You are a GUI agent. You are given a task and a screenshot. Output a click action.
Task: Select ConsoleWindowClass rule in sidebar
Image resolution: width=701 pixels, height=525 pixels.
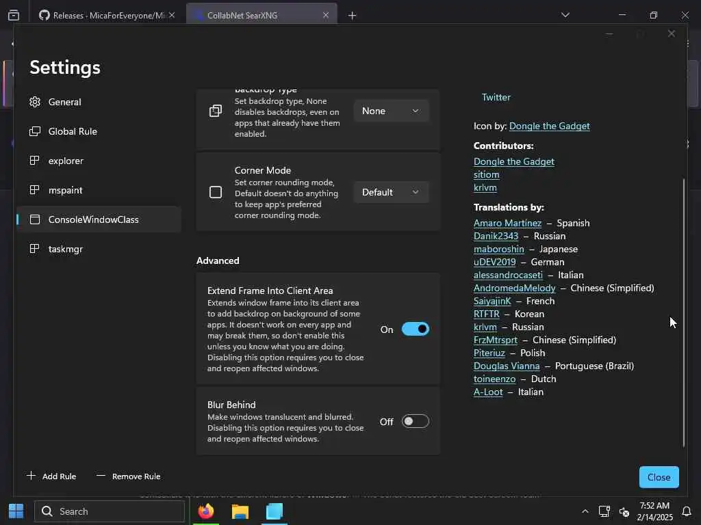pyautogui.click(x=99, y=219)
